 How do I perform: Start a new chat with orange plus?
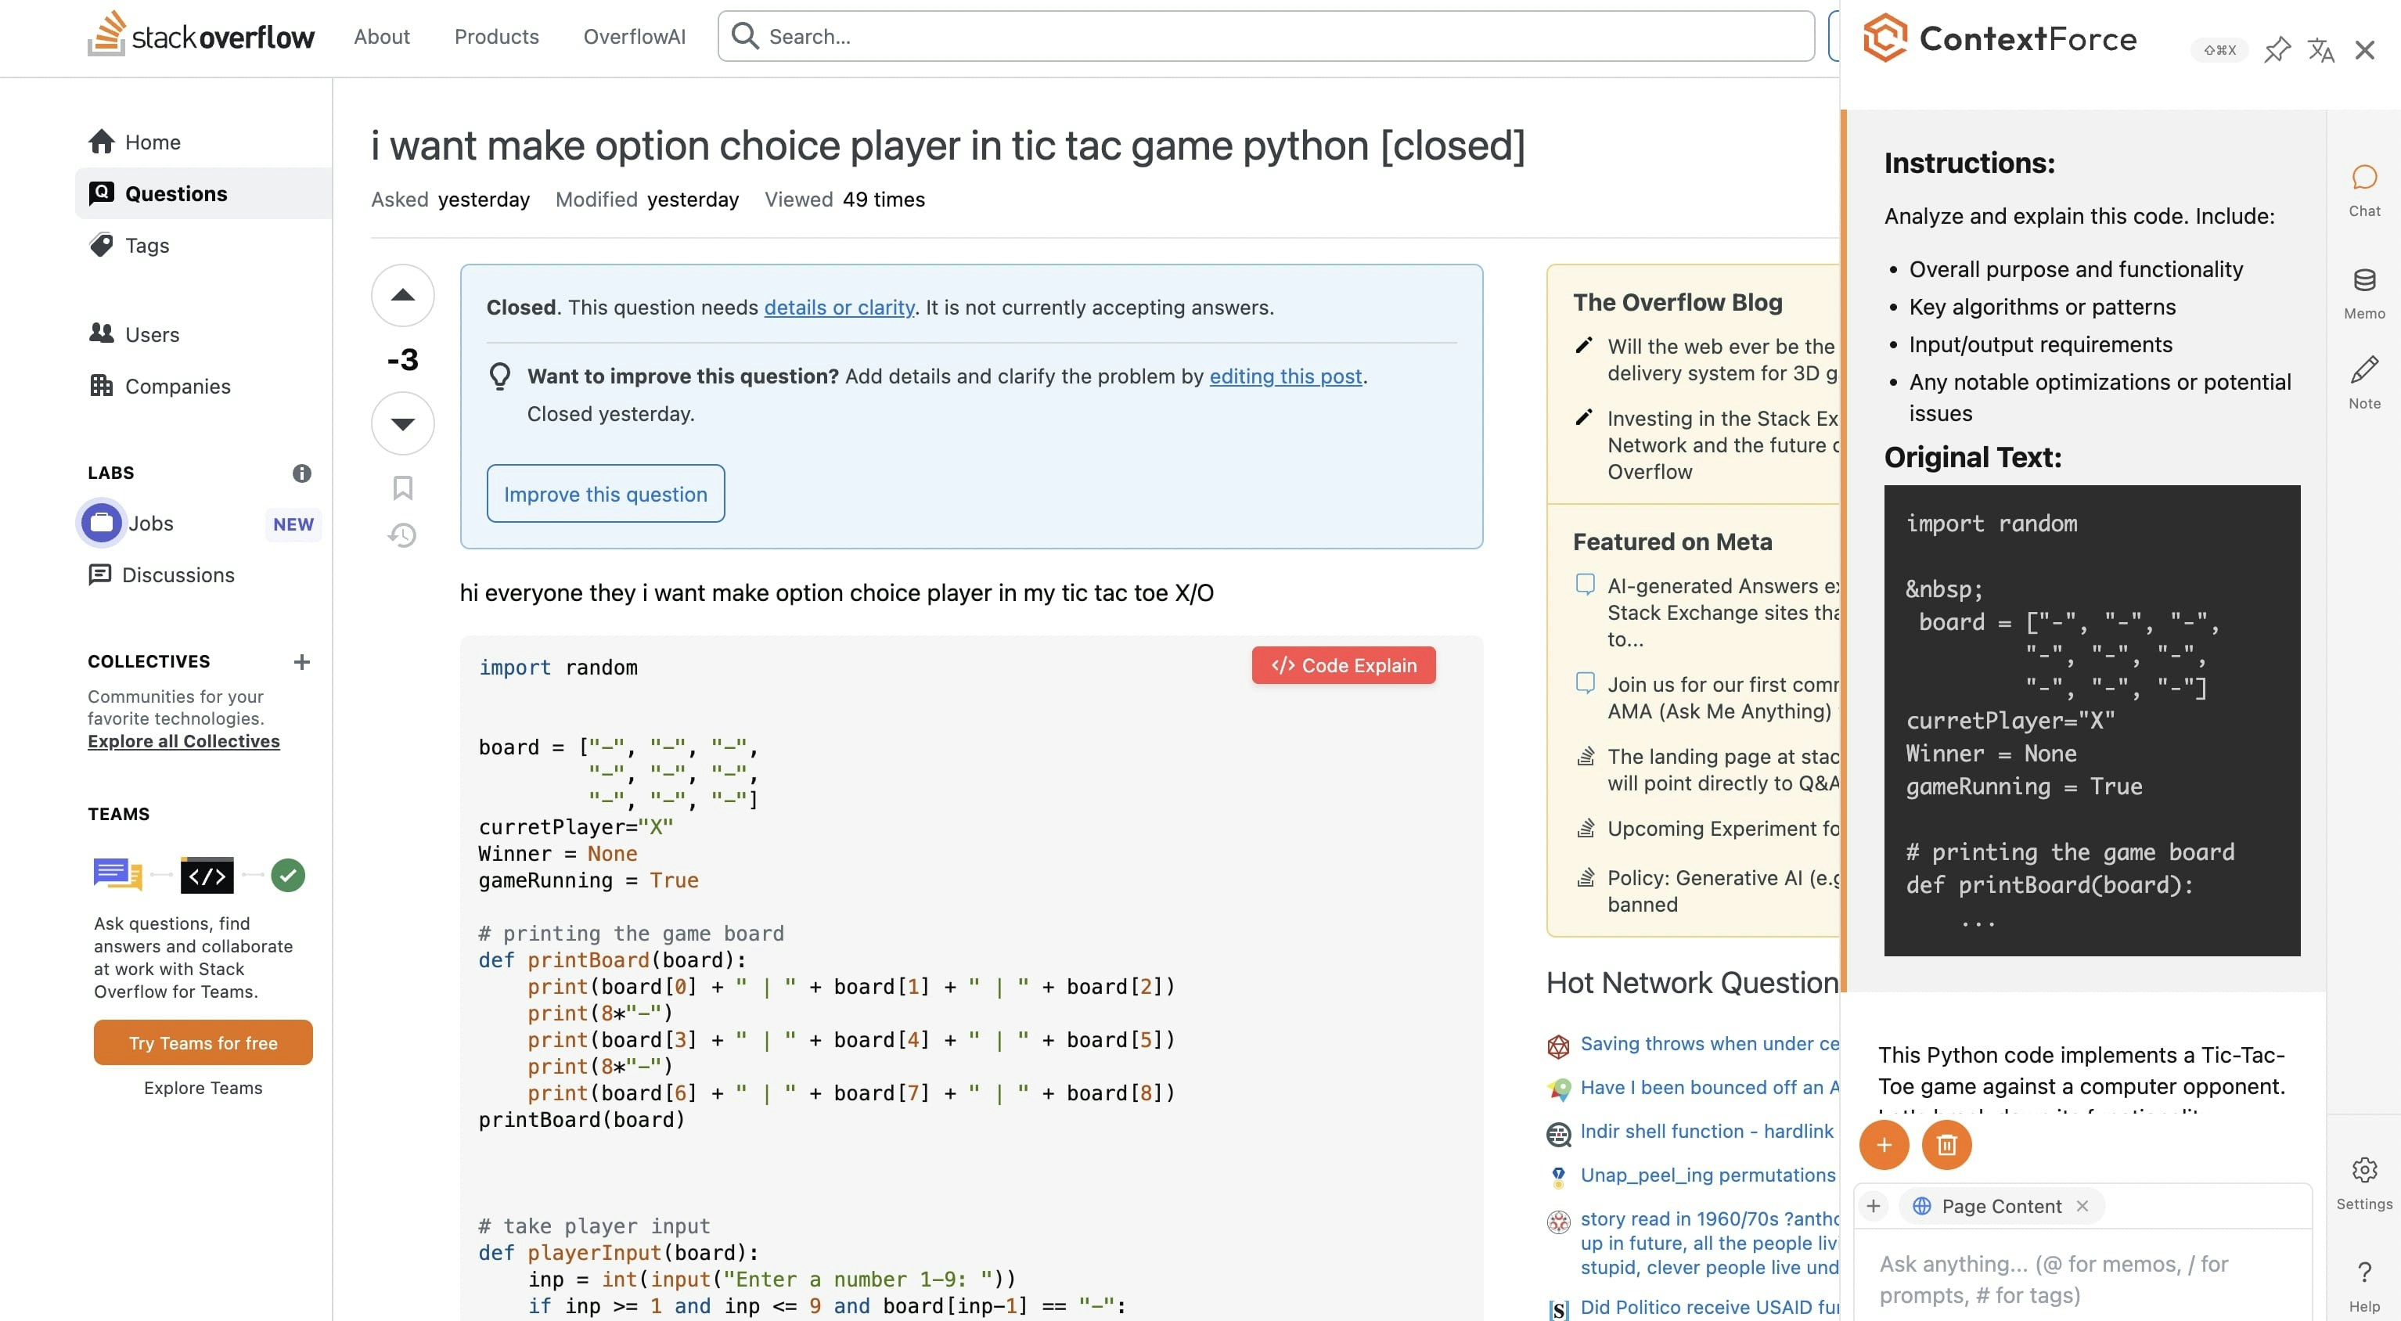[x=1884, y=1145]
